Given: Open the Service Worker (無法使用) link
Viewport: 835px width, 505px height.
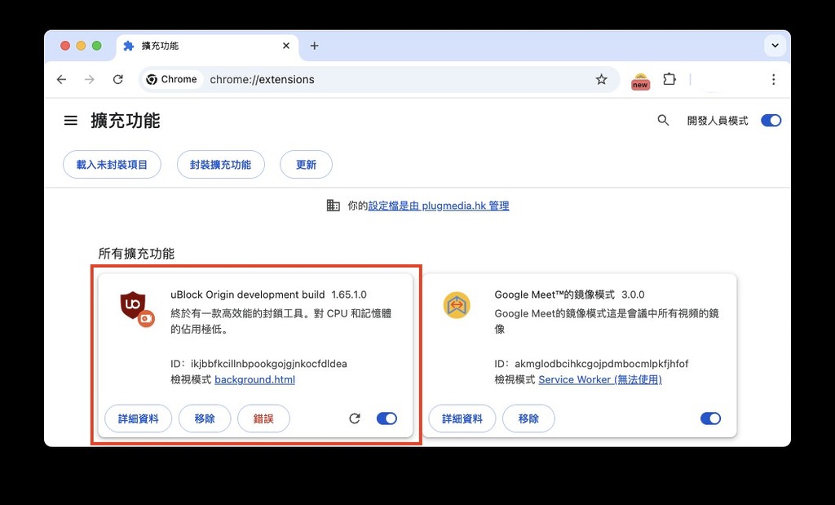Looking at the screenshot, I should (x=600, y=379).
